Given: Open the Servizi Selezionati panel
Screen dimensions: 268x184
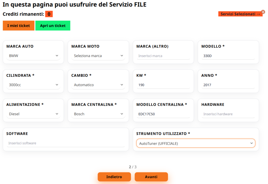Looking at the screenshot, I should [x=240, y=14].
